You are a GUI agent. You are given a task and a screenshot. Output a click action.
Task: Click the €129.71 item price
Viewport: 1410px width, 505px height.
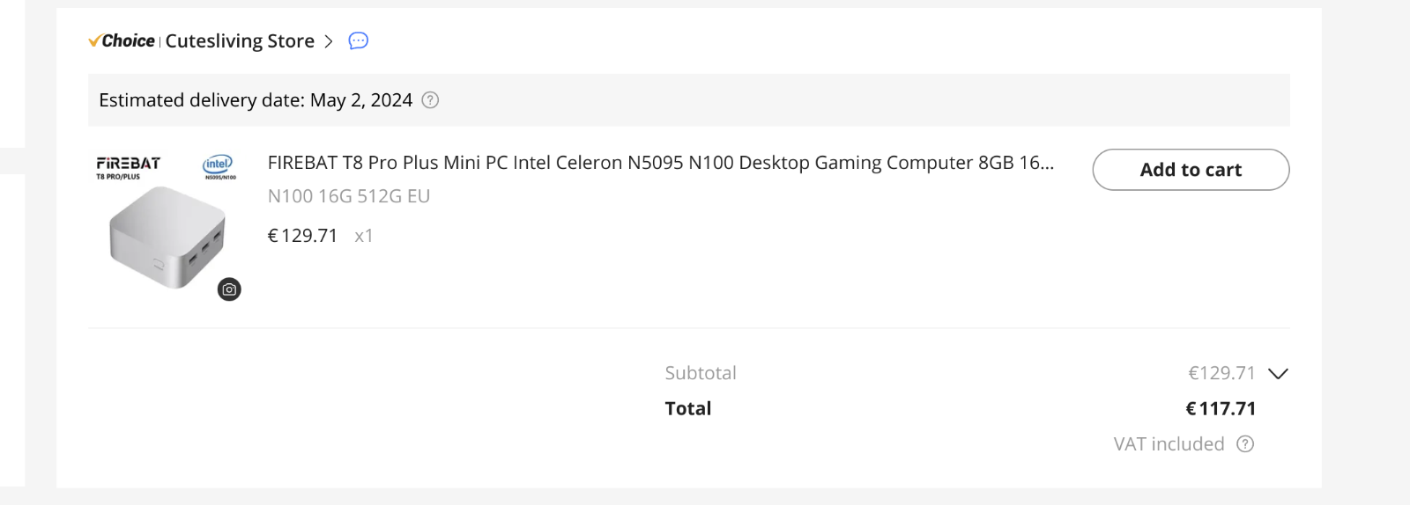pos(302,236)
